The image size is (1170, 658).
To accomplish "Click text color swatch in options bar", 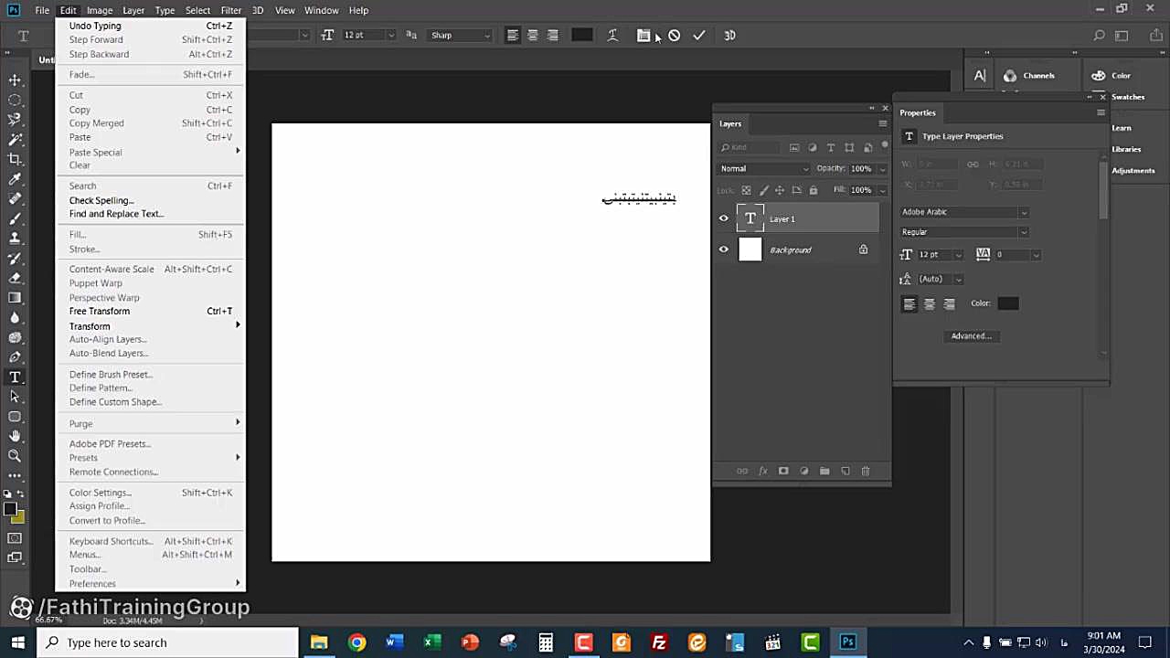I will coord(581,36).
